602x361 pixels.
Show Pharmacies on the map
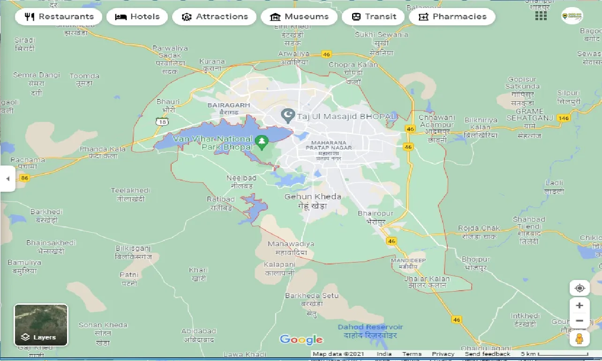[452, 17]
